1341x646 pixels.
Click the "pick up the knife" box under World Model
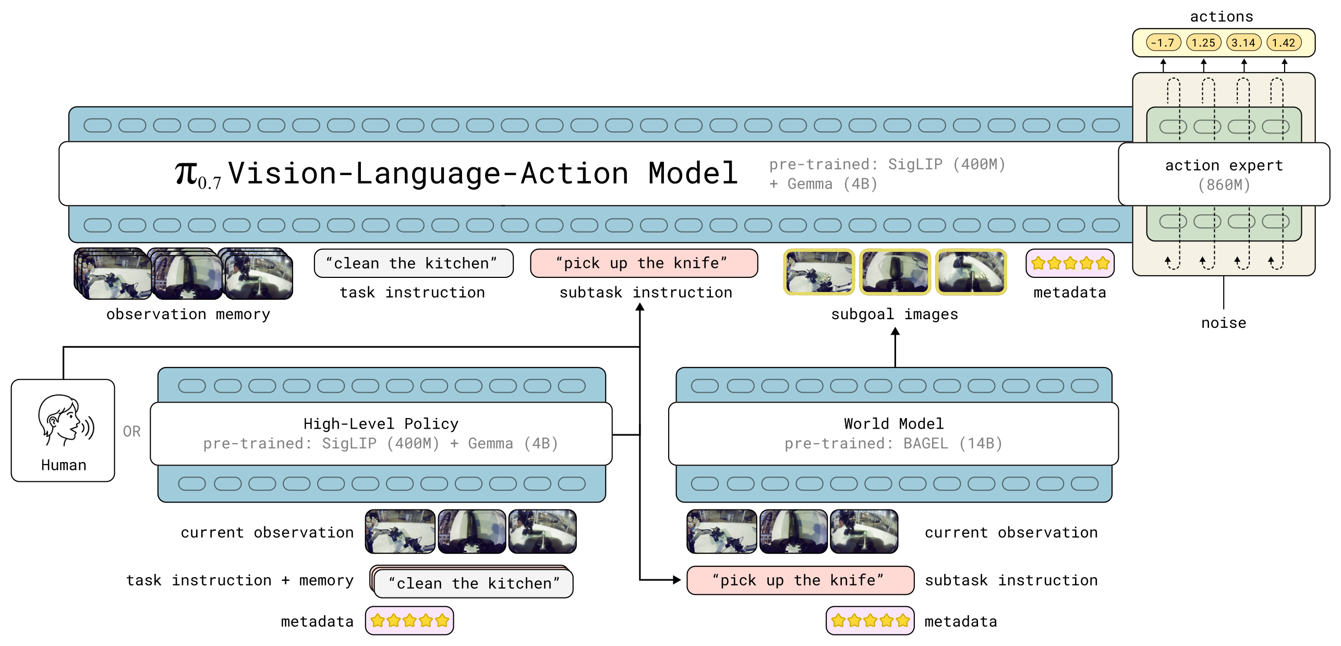pyautogui.click(x=800, y=580)
